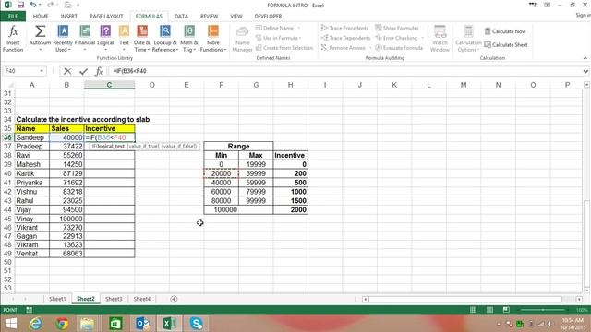Click macro record icon in status bar

[x=29, y=310]
